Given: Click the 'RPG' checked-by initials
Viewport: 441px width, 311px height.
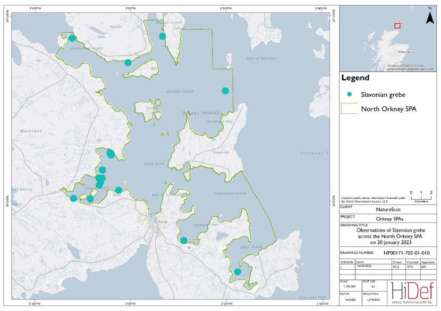Looking at the screenshot, I should pos(410,267).
